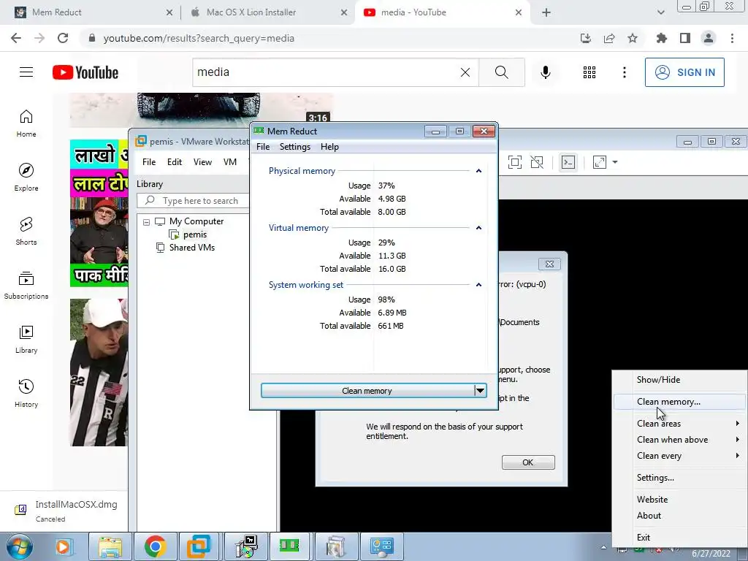This screenshot has width=748, height=561.
Task: Click VMware unity mode crossed-out icon
Action: (537, 162)
